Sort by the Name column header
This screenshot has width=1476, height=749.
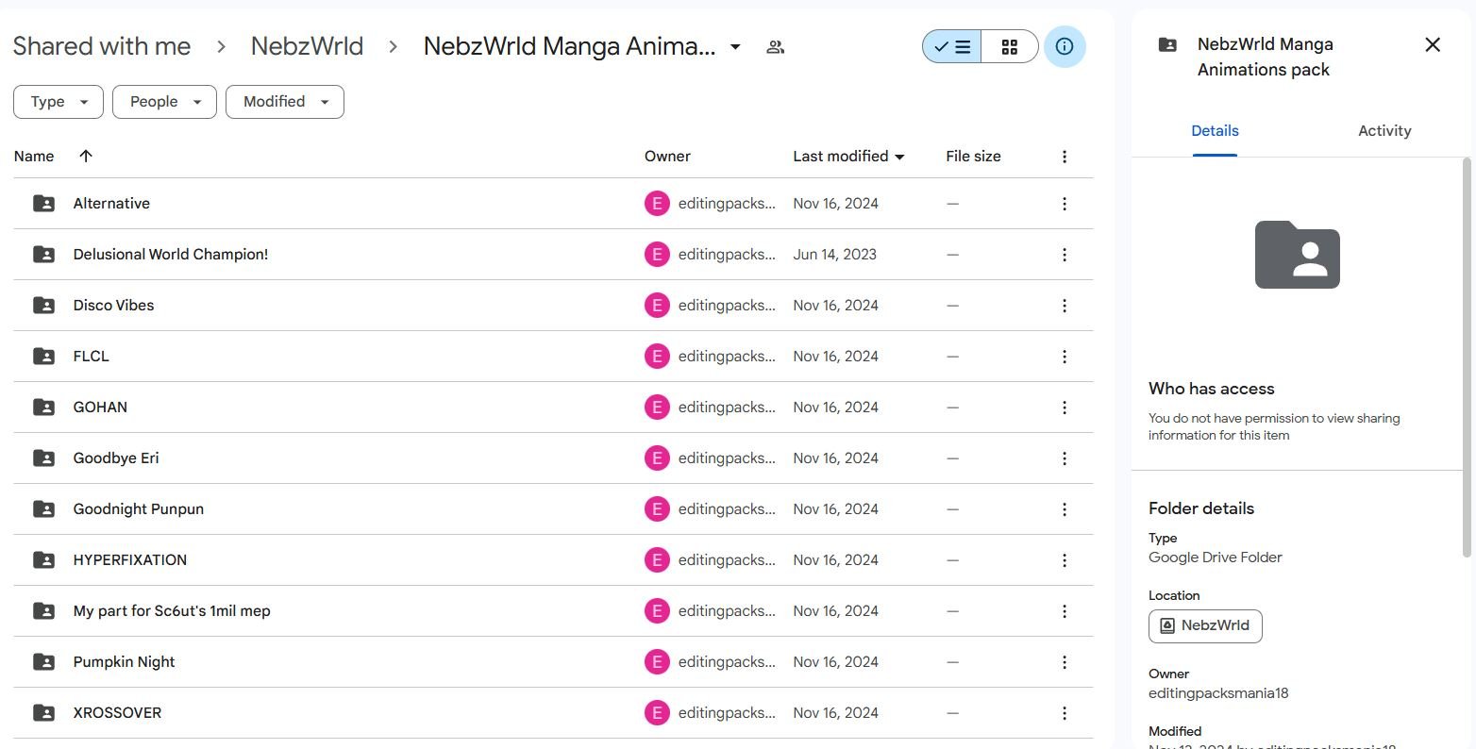[x=34, y=157]
